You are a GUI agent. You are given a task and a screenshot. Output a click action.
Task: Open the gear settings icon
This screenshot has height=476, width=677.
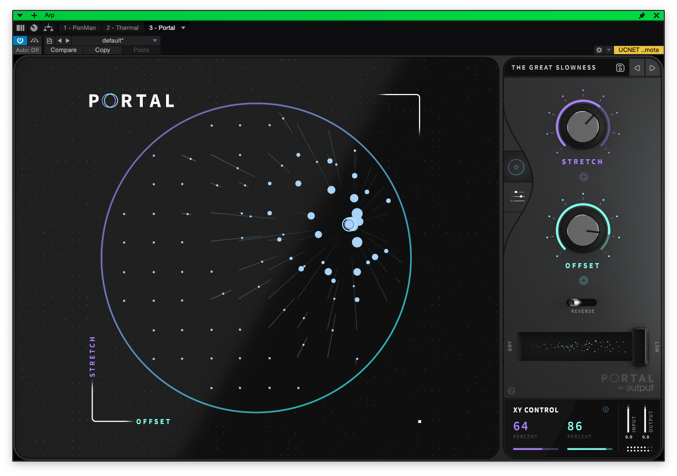pyautogui.click(x=599, y=50)
